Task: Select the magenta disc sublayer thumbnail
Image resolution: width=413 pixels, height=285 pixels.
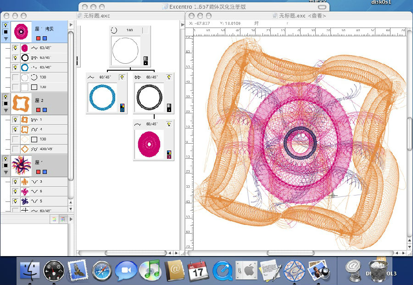Action: click(x=25, y=48)
